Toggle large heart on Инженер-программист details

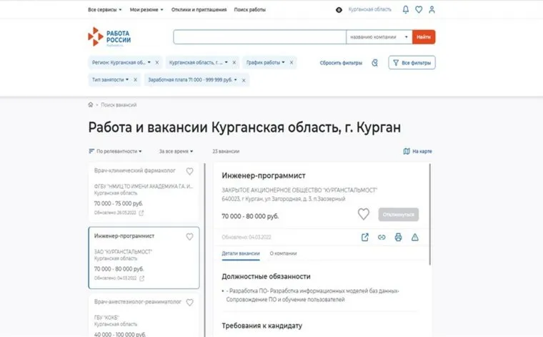(363, 214)
